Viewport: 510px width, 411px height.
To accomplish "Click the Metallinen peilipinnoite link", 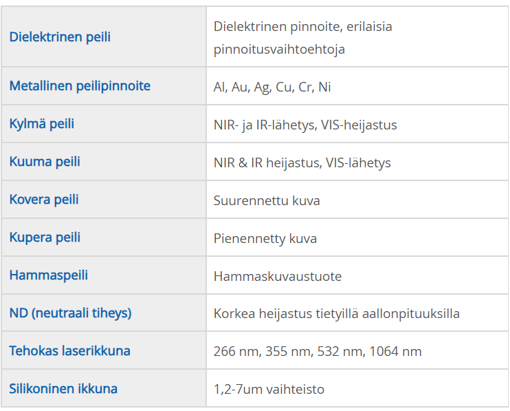I will [x=80, y=86].
